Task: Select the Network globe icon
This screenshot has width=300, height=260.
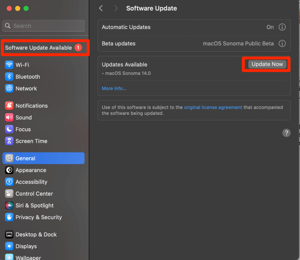Action: (9, 88)
